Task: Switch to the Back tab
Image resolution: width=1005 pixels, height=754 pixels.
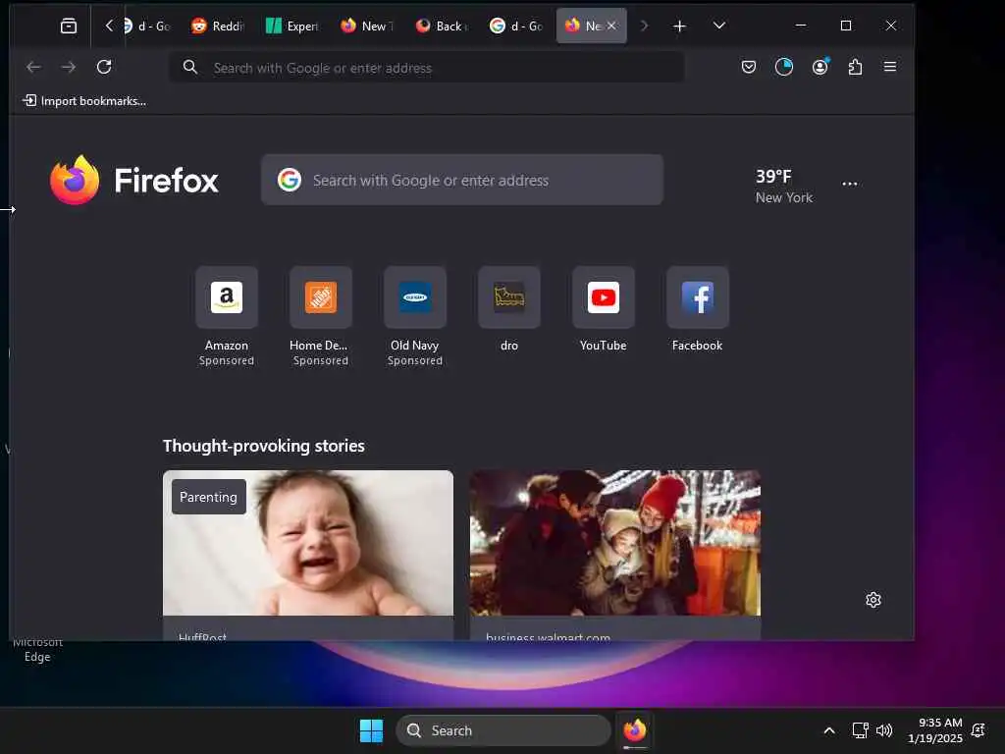Action: (x=442, y=26)
